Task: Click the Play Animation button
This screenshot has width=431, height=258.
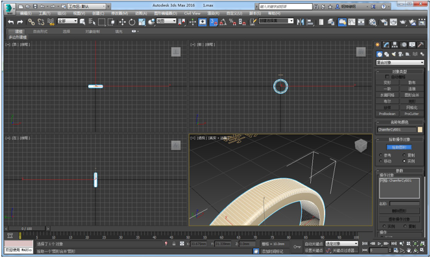Action: click(x=379, y=244)
